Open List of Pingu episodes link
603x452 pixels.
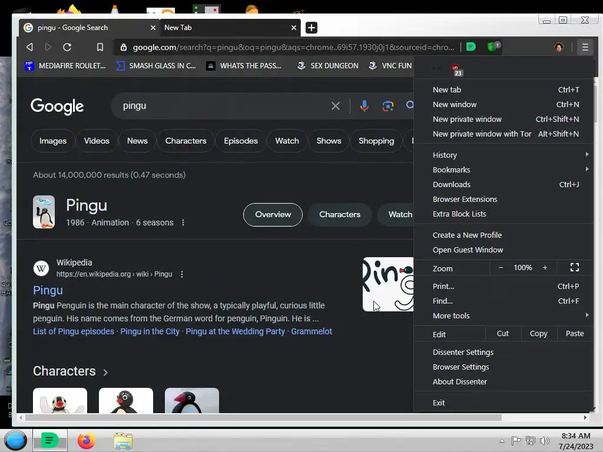[x=74, y=331]
